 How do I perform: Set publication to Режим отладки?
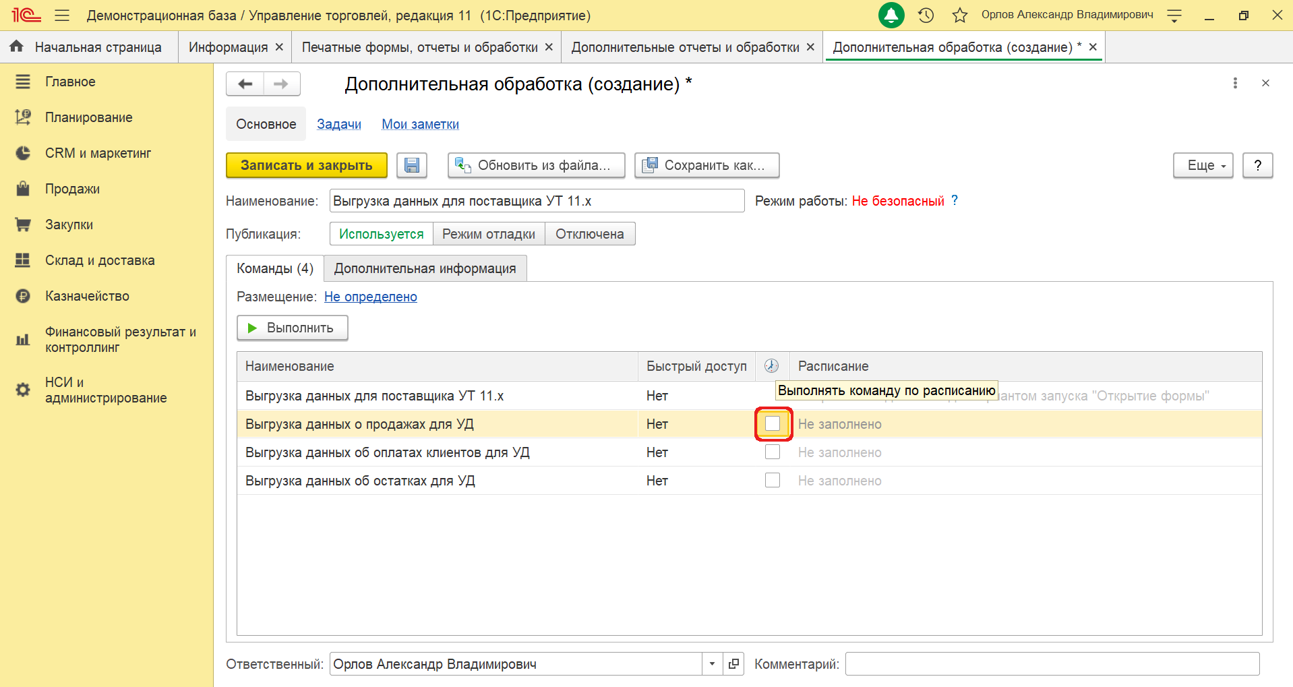(489, 234)
